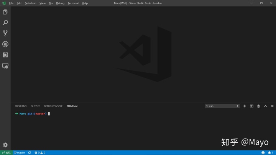Screen dimensions: 276x155
Task: Open the View menu
Action: tap(43, 3)
